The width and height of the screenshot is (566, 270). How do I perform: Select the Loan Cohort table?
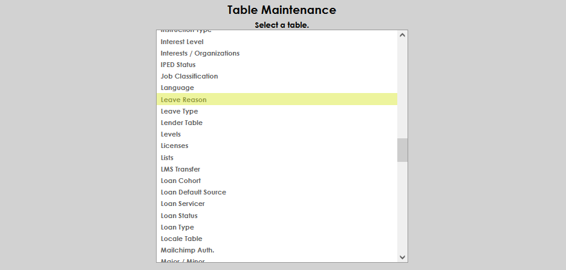(181, 181)
